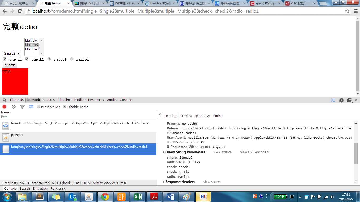Clear the network log

click(x=13, y=107)
